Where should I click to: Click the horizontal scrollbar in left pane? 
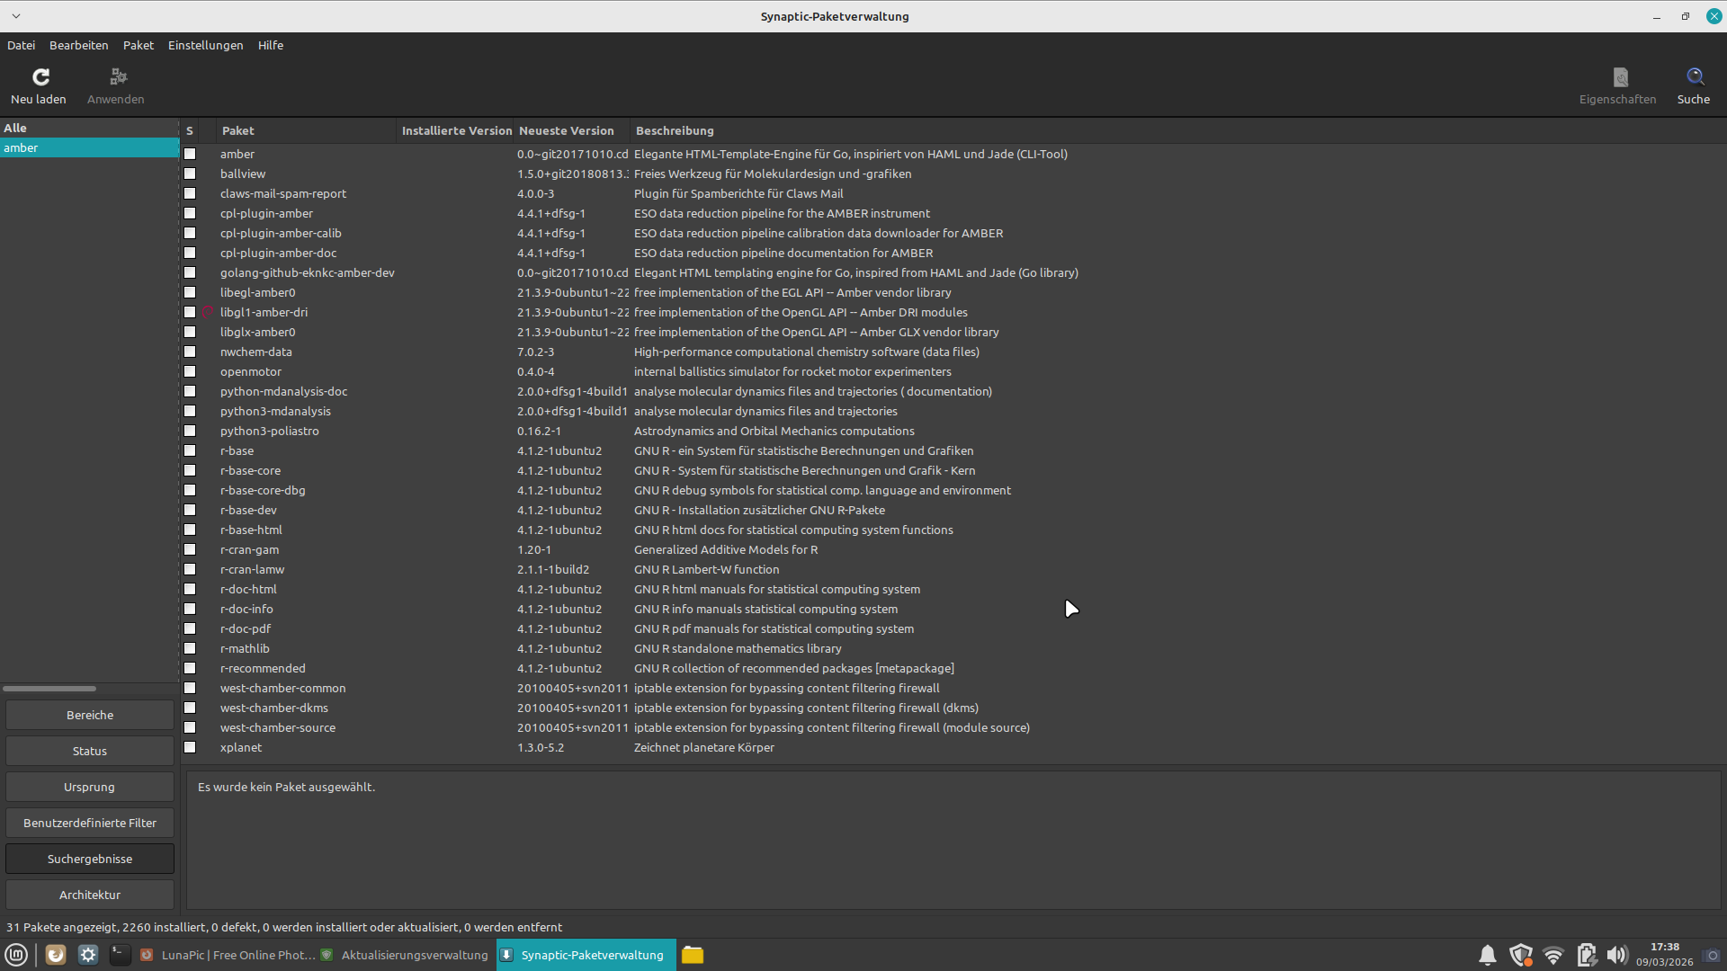49,689
